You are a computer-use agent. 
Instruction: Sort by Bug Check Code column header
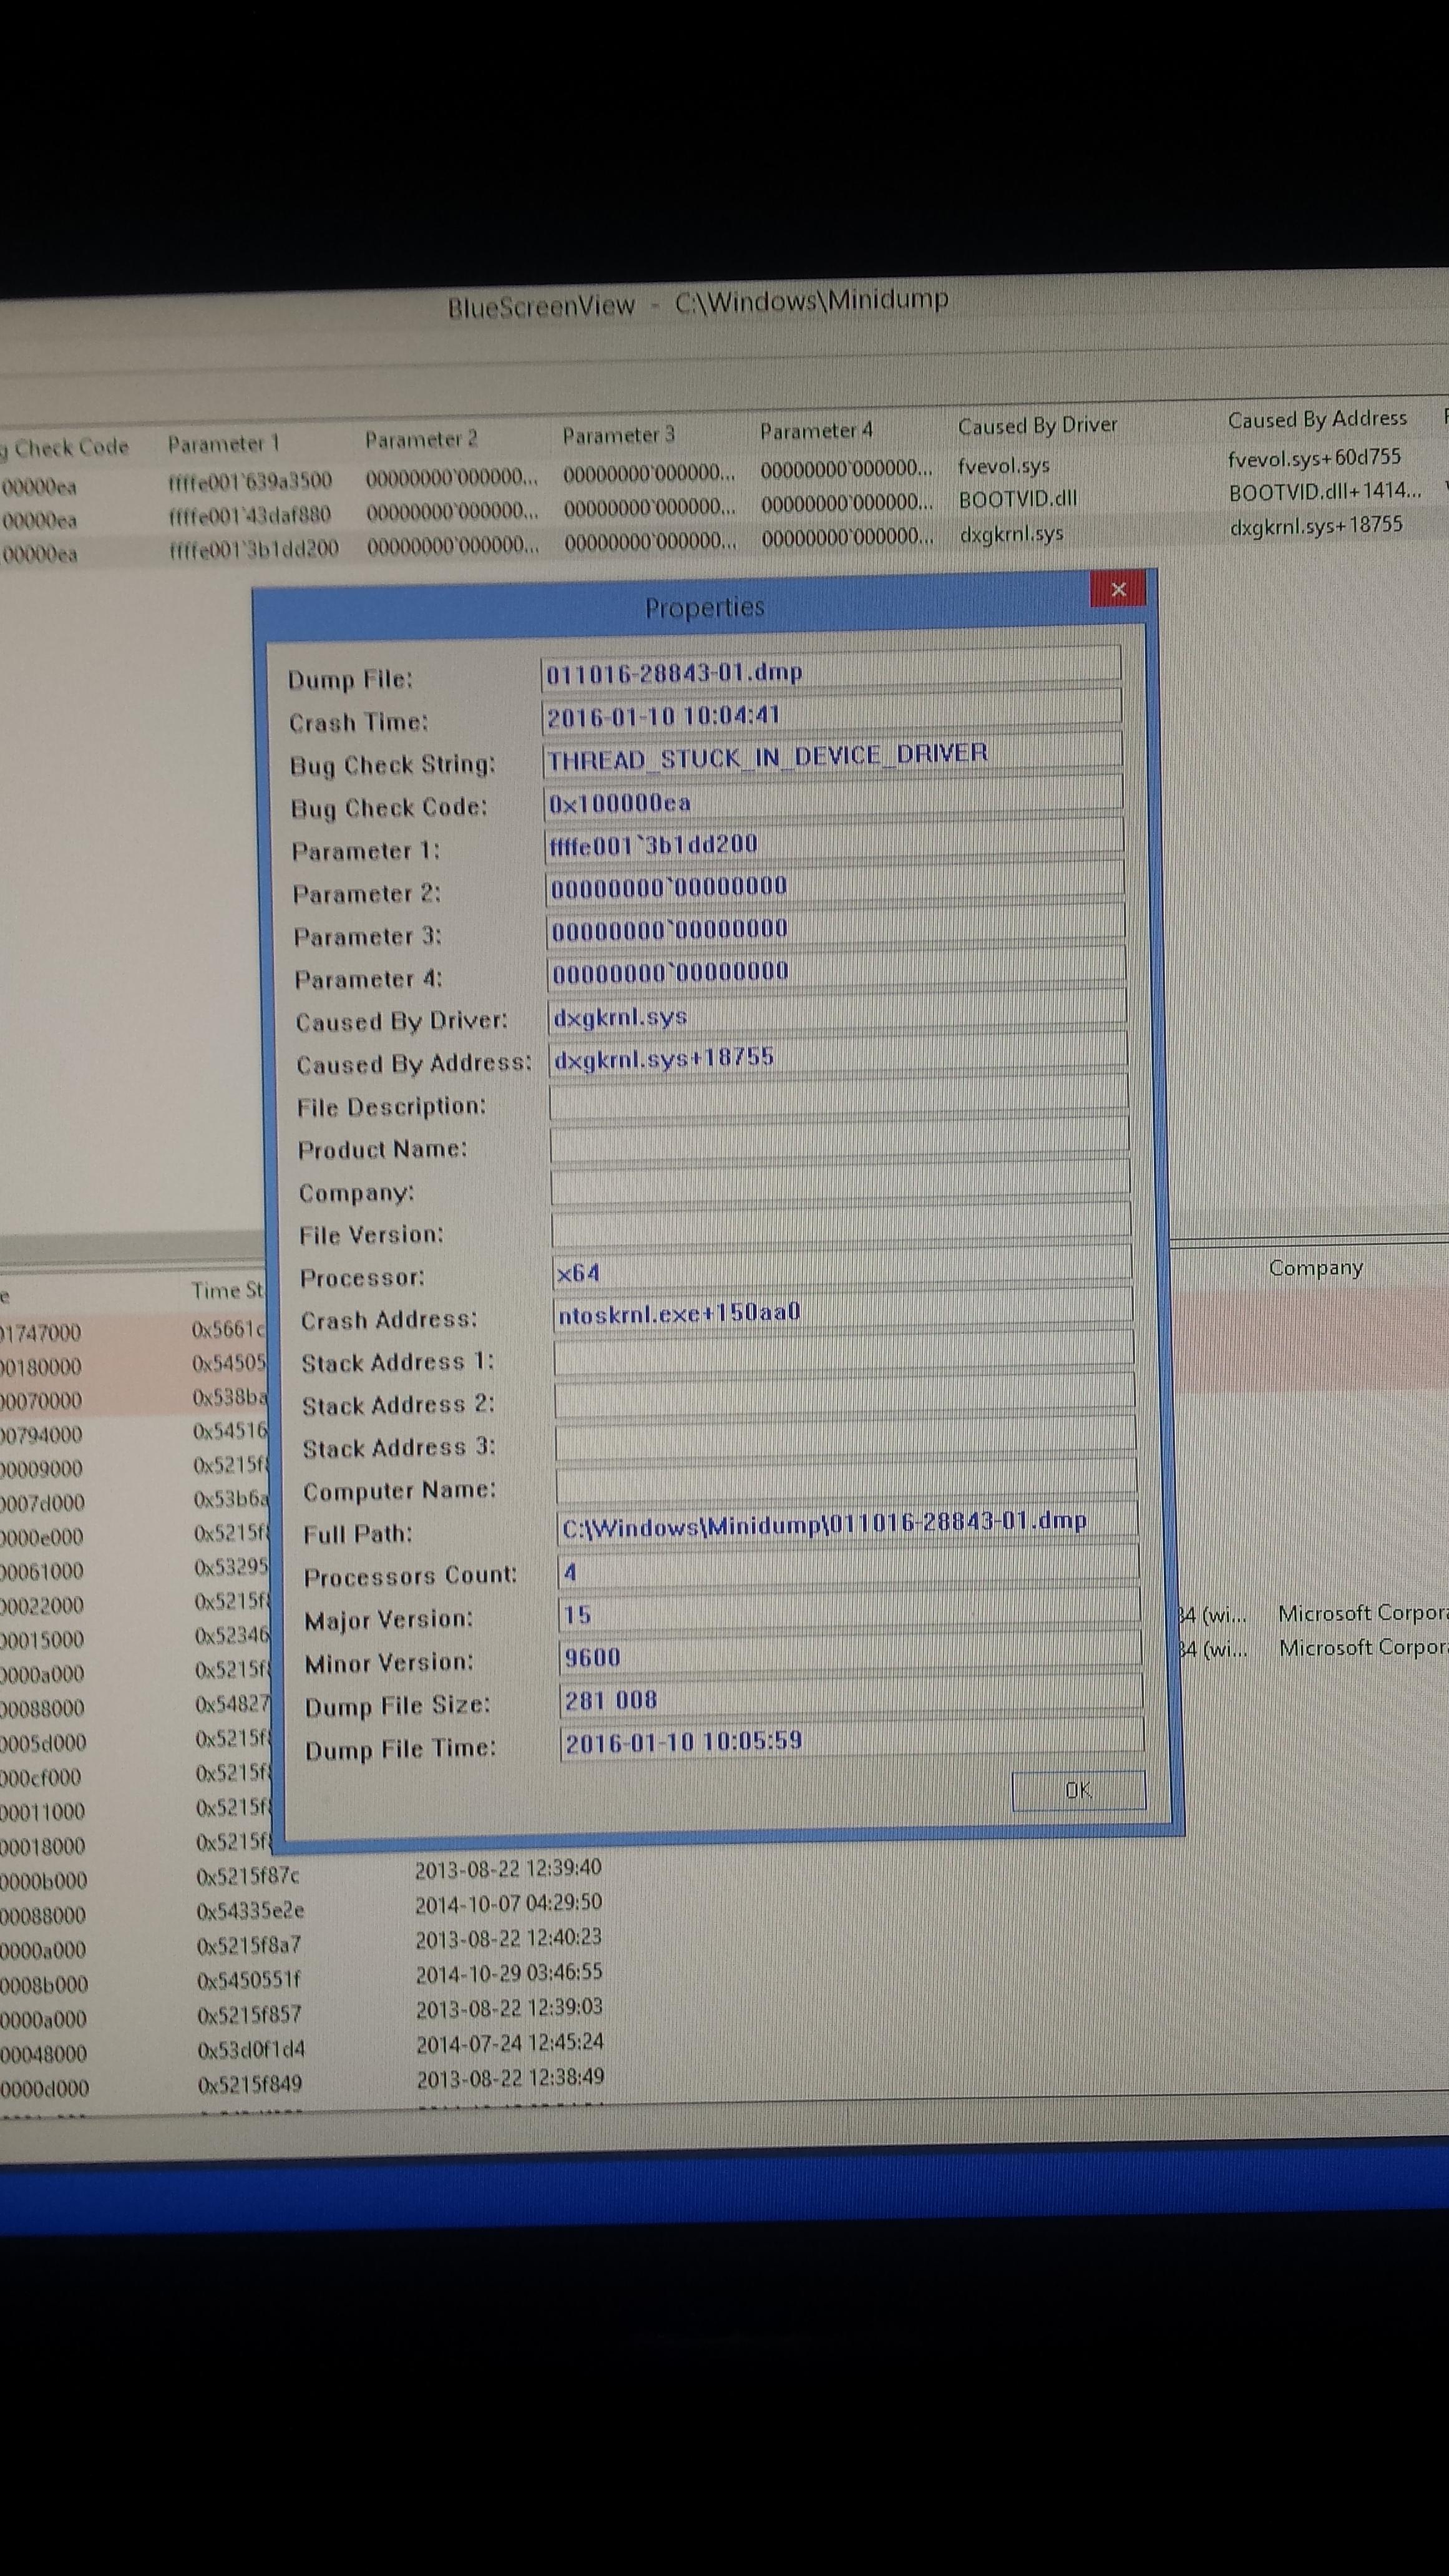click(65, 447)
